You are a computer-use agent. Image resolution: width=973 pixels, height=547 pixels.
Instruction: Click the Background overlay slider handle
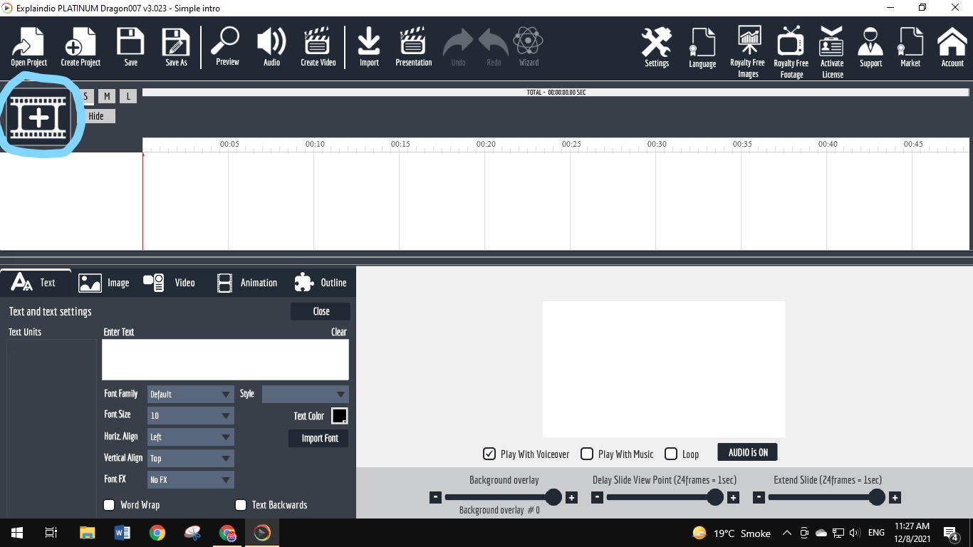pos(553,497)
